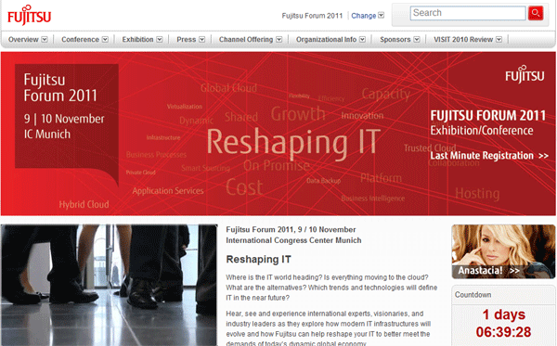Click the Reshaping IT article heading
This screenshot has width=557, height=346.
click(259, 260)
